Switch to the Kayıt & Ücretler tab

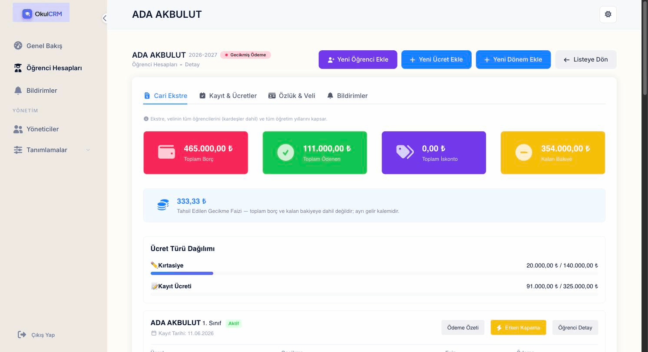(x=228, y=96)
